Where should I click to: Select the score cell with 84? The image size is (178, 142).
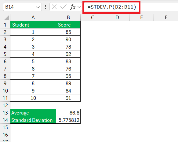[x=68, y=91]
